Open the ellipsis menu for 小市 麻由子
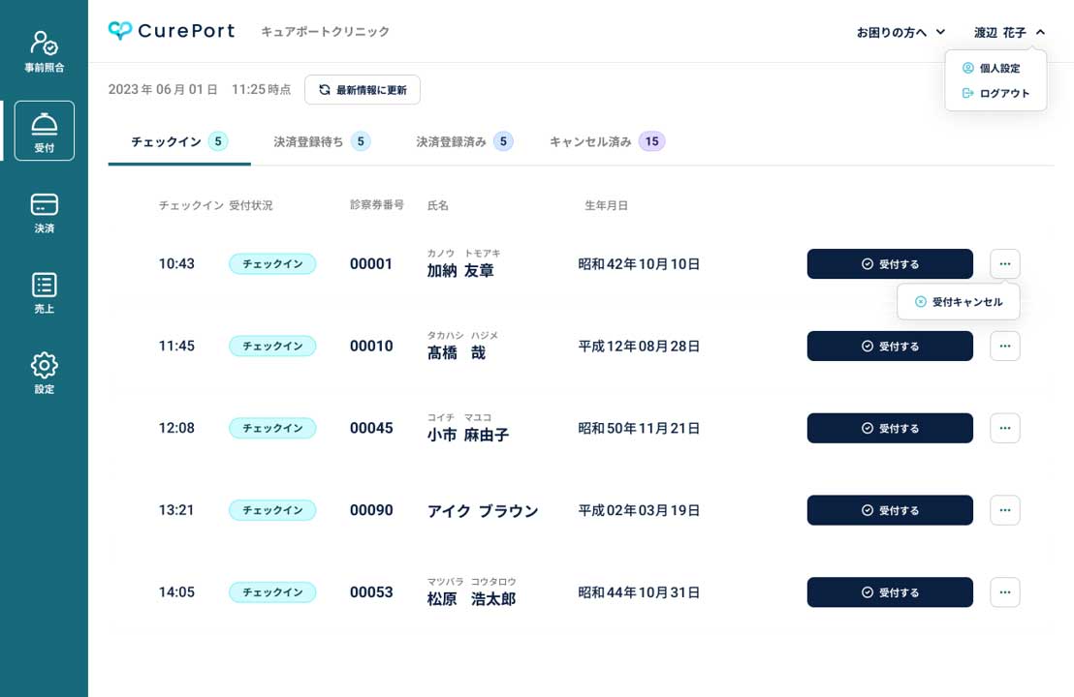The image size is (1074, 697). point(1005,428)
